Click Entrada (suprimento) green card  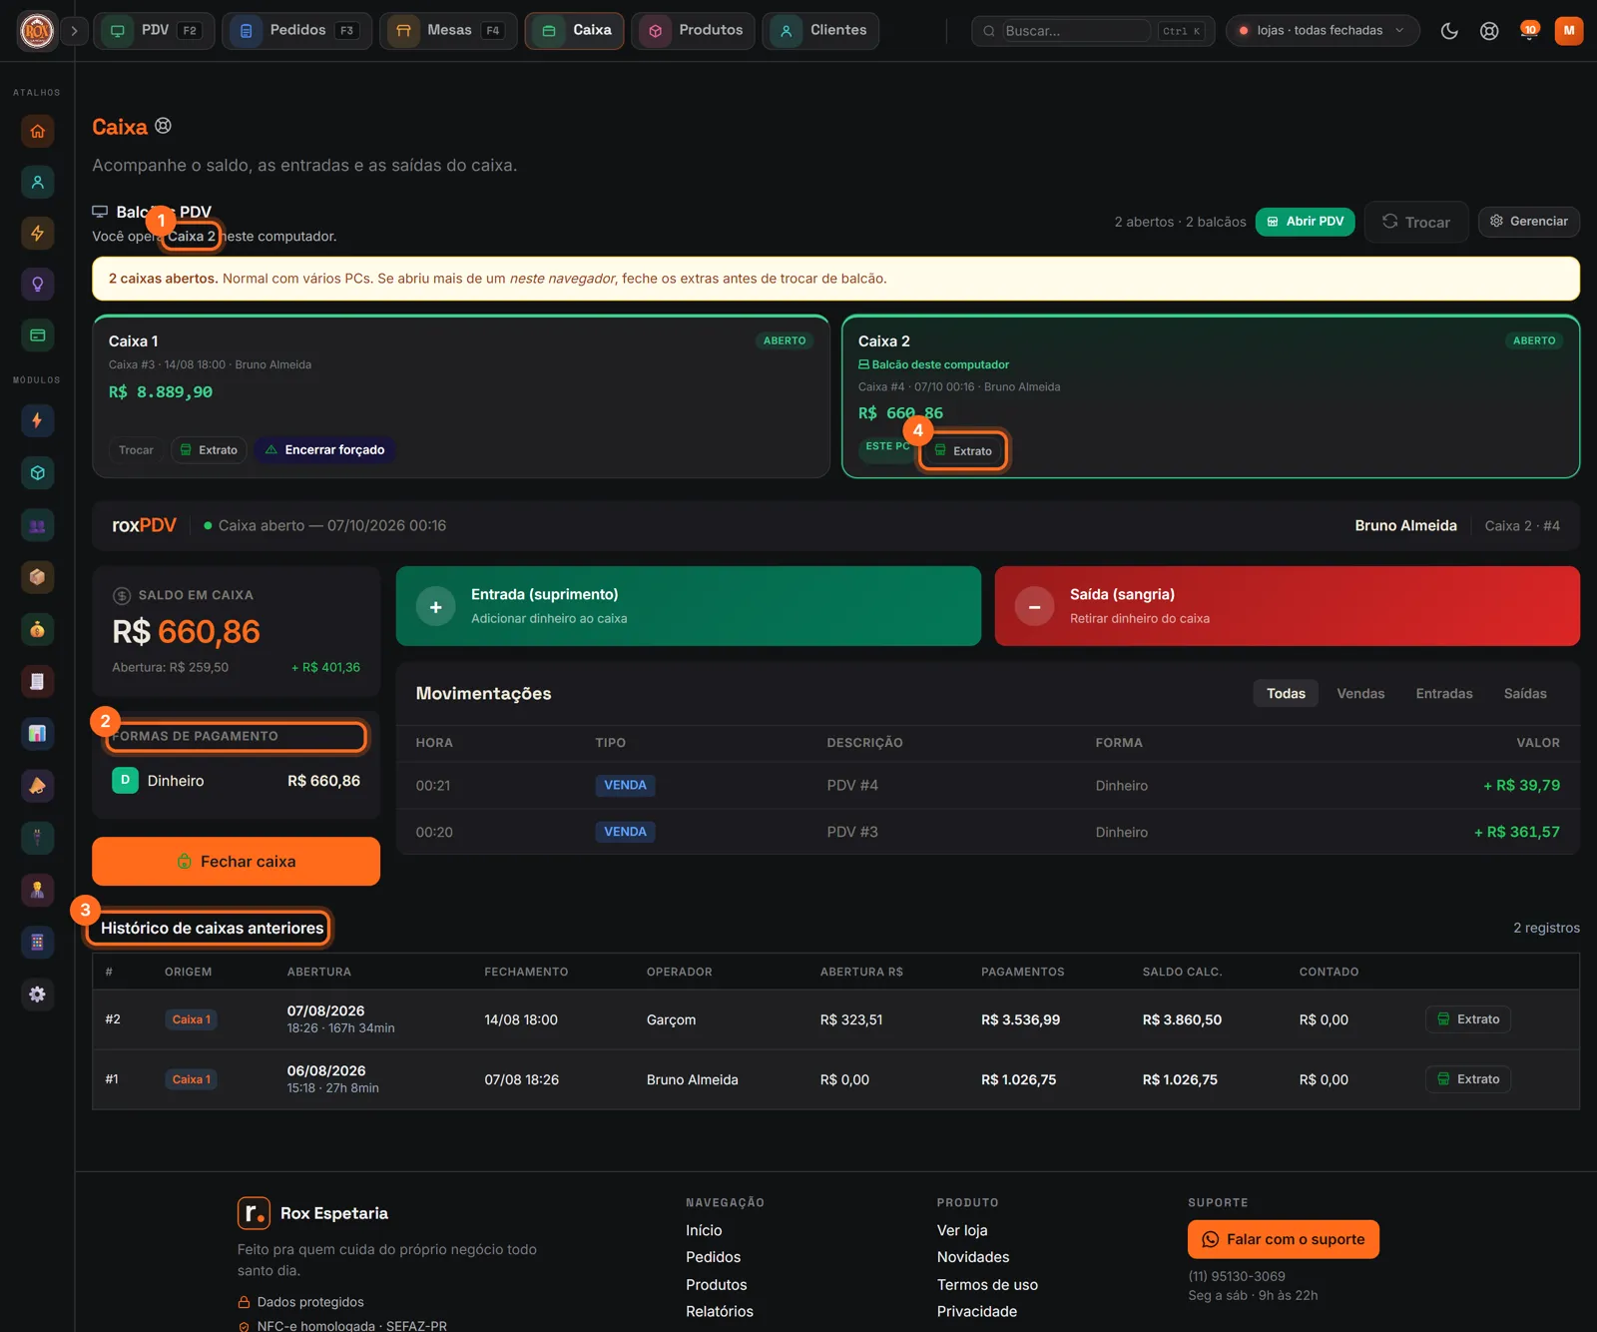[689, 606]
